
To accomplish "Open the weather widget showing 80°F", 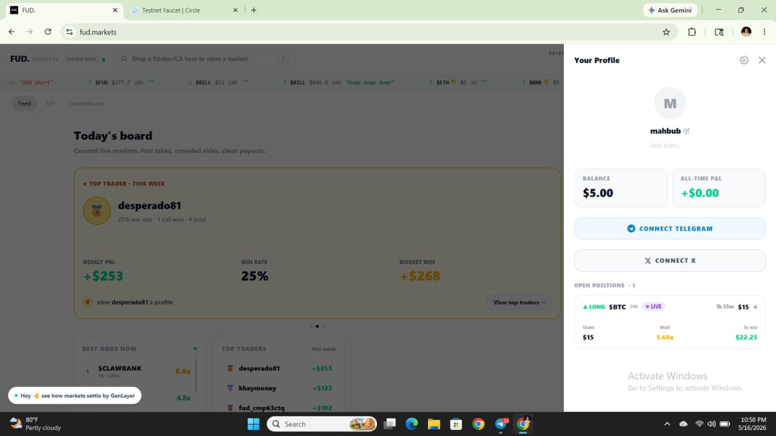I will (x=36, y=424).
